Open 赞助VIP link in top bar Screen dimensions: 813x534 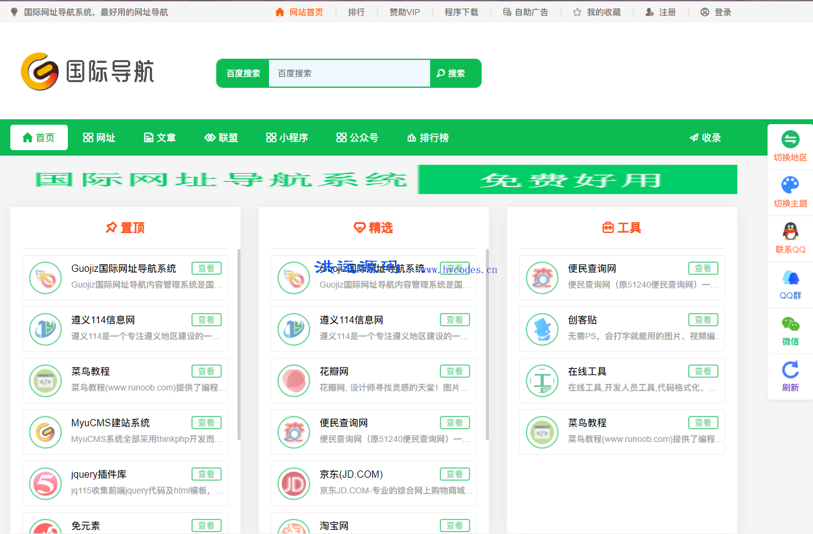pos(405,12)
